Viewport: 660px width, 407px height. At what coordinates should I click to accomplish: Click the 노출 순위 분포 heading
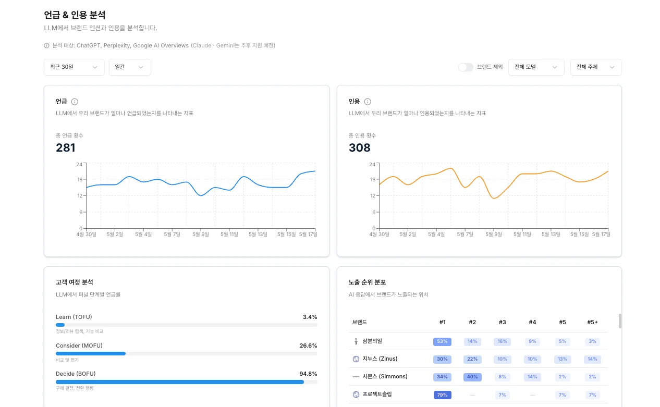(368, 282)
